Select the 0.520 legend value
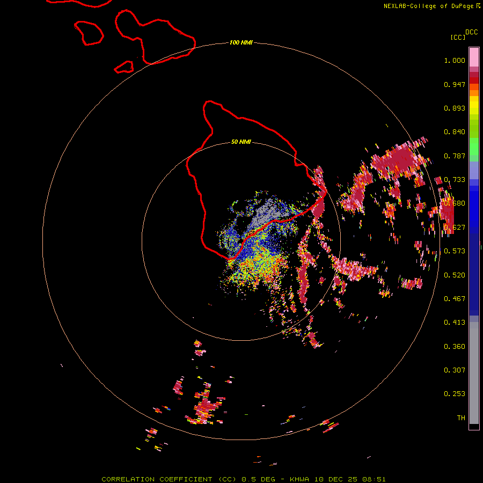 455,275
